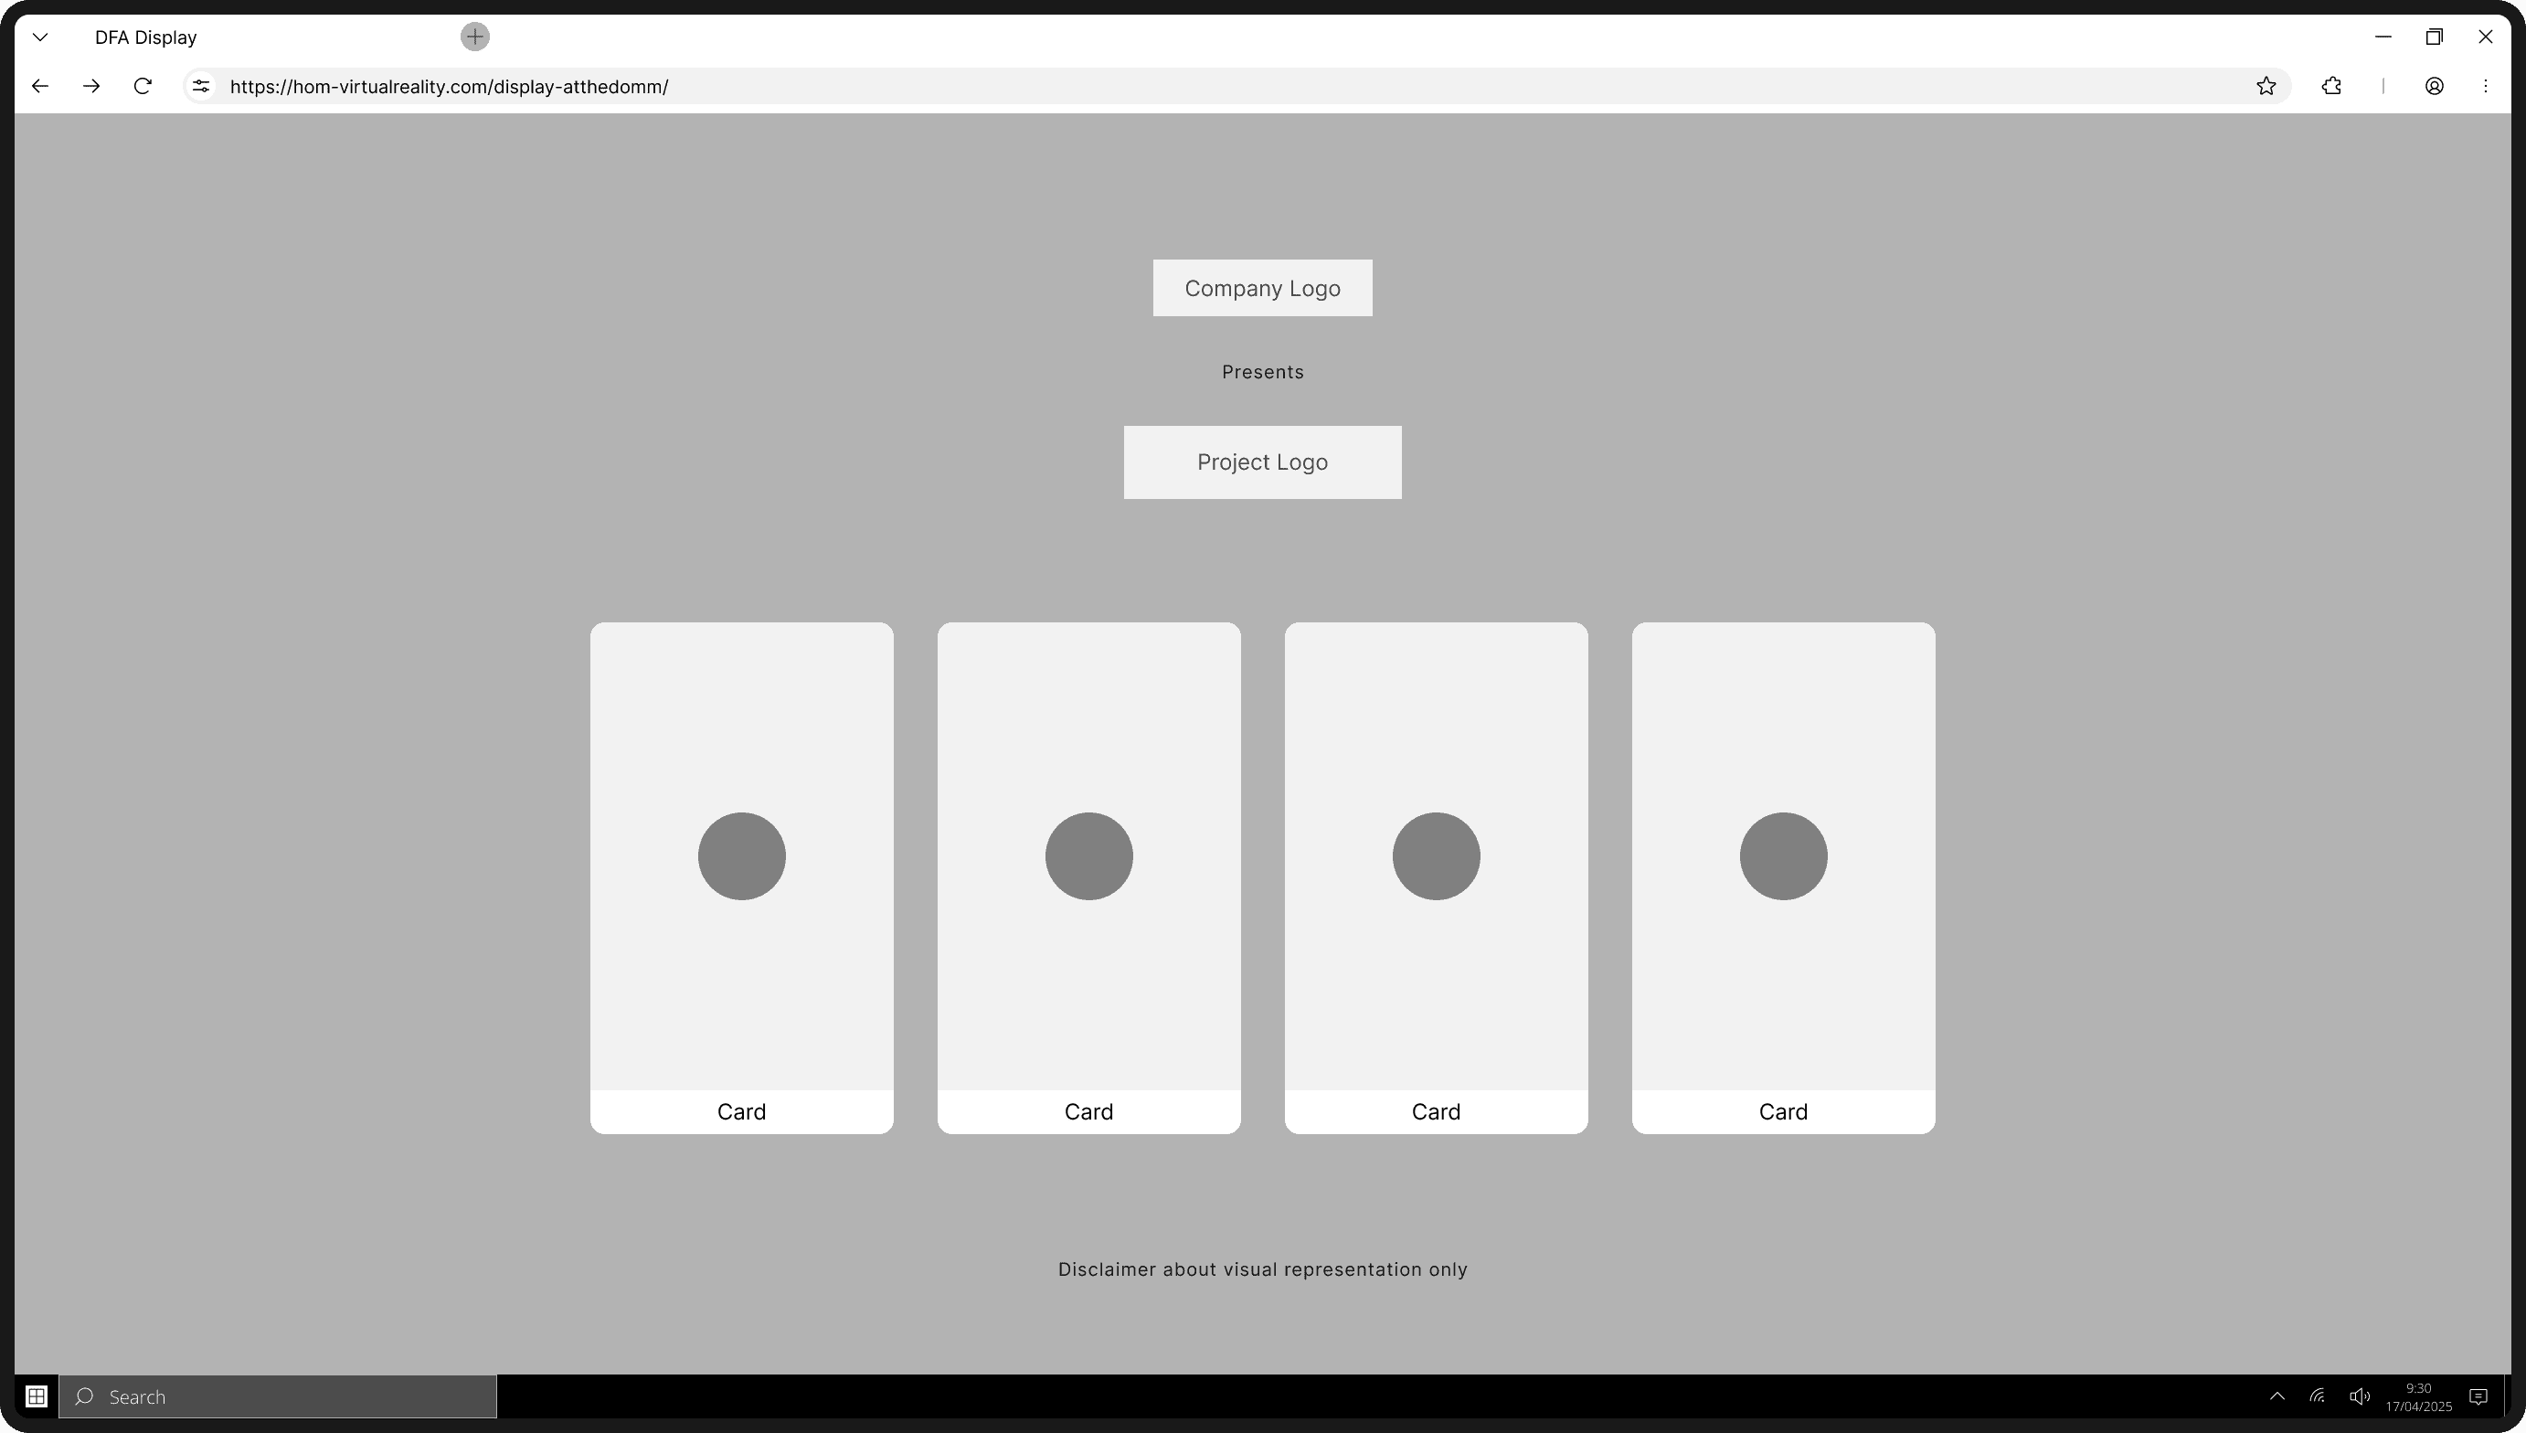Open the Windows Start menu
2526x1433 pixels.
(37, 1396)
